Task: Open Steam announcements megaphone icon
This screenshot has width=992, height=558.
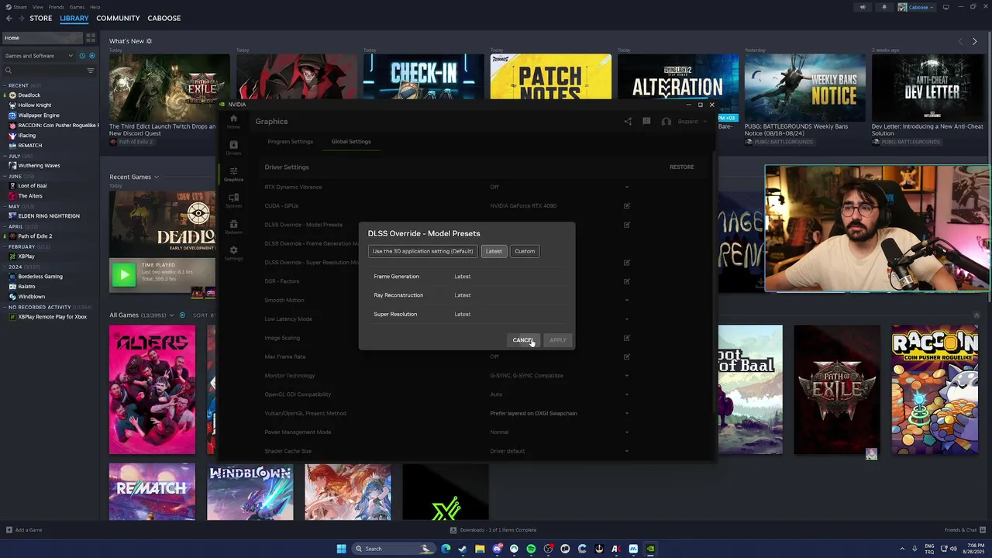Action: (863, 7)
